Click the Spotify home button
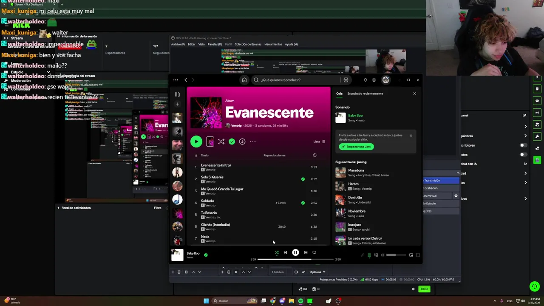 [244, 80]
